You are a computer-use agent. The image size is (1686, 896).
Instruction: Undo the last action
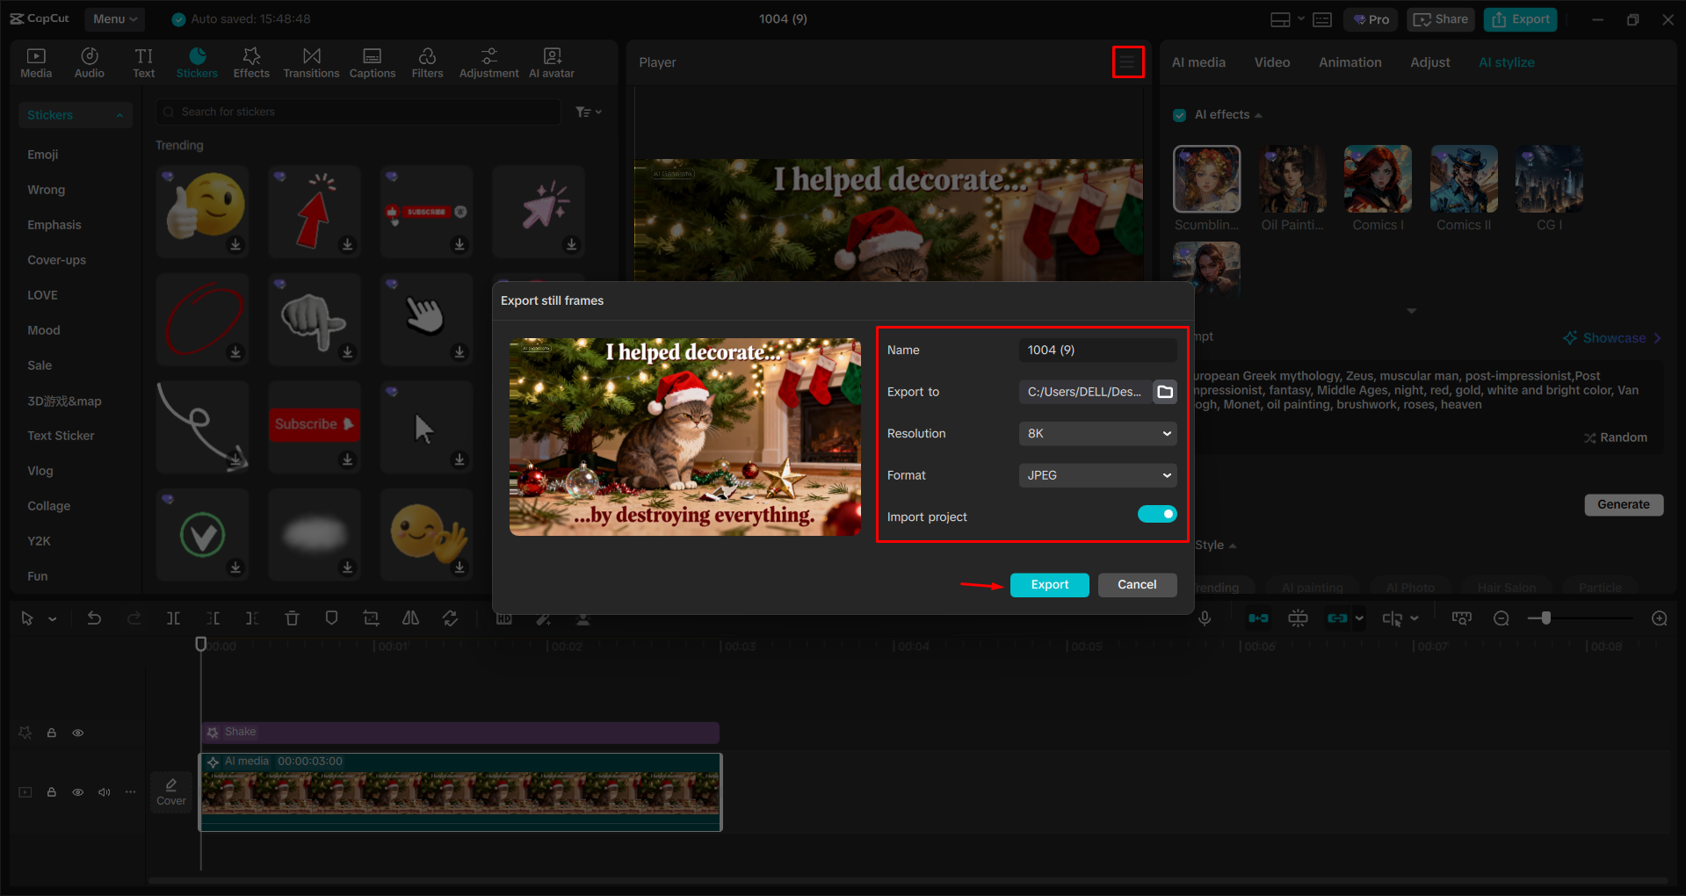click(x=94, y=618)
